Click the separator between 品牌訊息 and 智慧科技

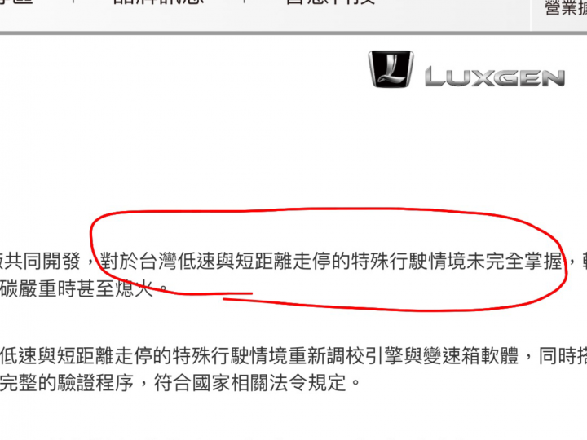point(244,2)
